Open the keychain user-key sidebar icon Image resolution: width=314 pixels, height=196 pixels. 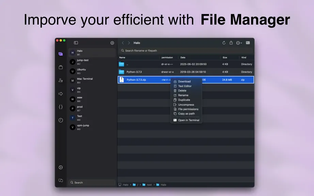tap(61, 80)
